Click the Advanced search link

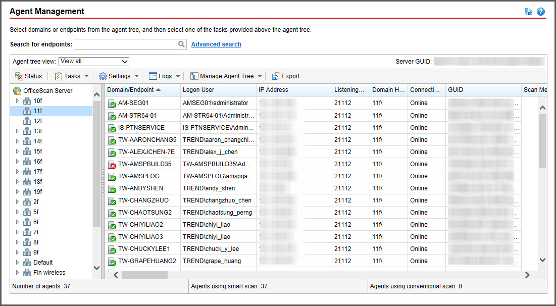216,44
